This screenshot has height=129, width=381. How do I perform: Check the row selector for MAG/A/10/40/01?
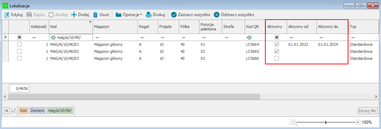point(19,44)
